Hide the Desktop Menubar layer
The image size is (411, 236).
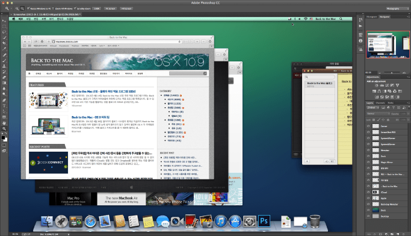point(368,204)
